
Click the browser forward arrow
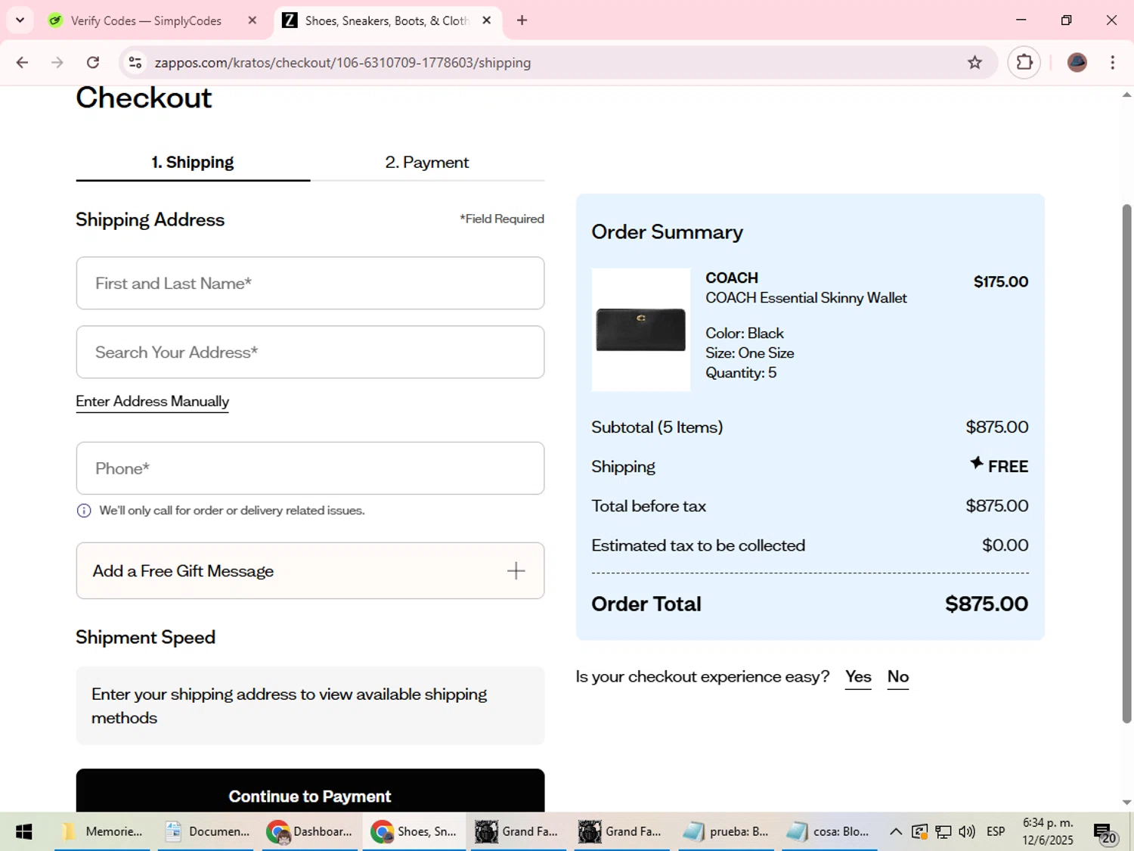click(57, 63)
